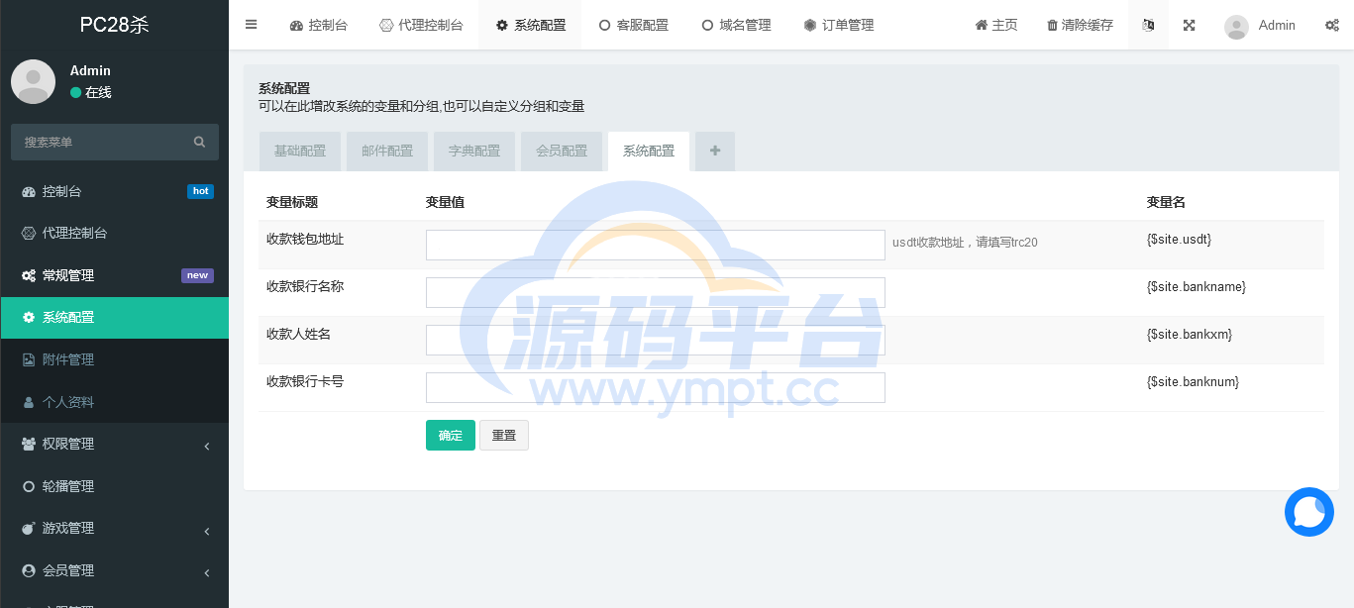The width and height of the screenshot is (1354, 608).
Task: Focus the 收款钱包地址 input field
Action: (x=656, y=246)
